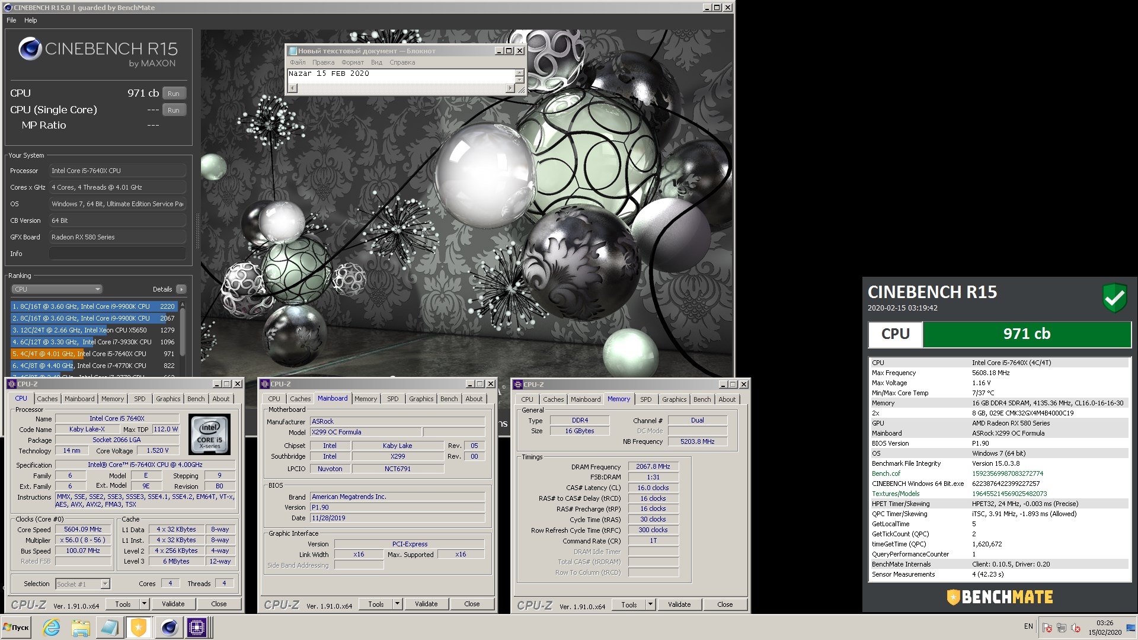Click Close in the Mainboard CPU-Z window

[472, 604]
